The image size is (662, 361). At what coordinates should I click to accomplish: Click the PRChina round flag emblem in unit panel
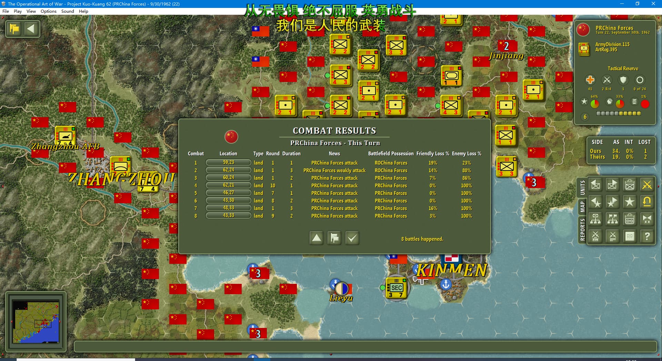pyautogui.click(x=583, y=30)
